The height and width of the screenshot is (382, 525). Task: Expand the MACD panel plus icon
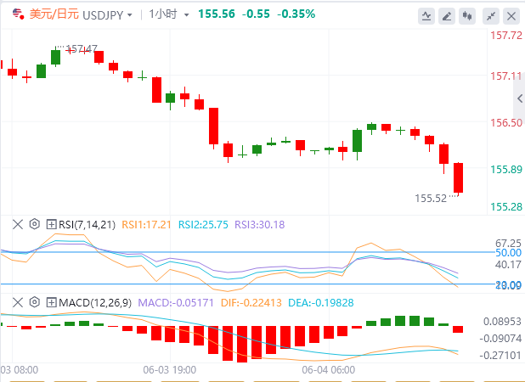51,302
